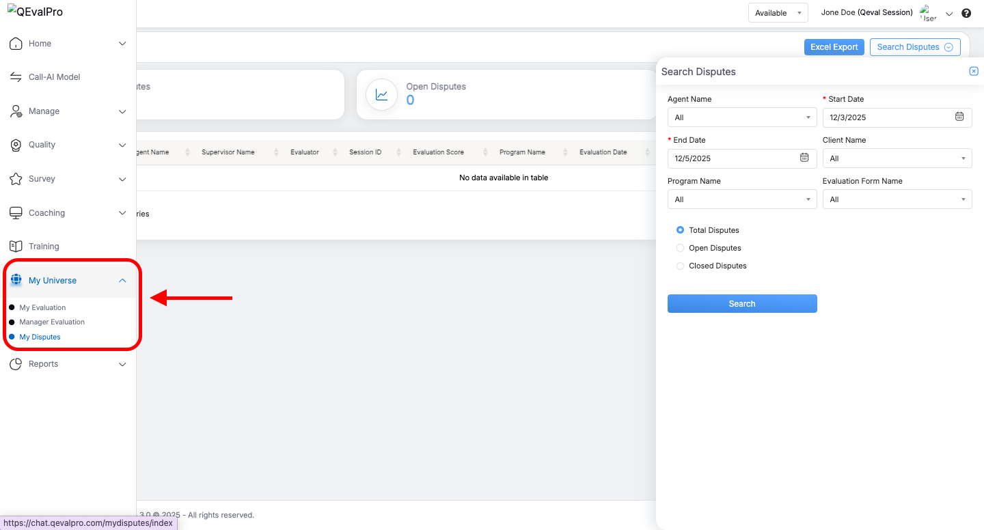This screenshot has height=530, width=984.
Task: Open the Agent Name dropdown
Action: point(741,117)
